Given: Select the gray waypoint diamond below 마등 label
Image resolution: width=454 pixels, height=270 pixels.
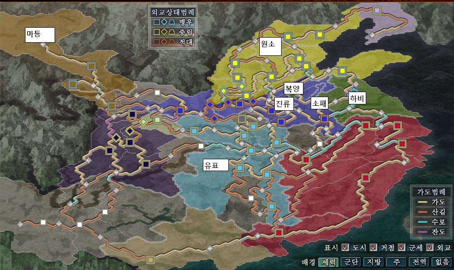Looking at the screenshot, I should [42, 45].
